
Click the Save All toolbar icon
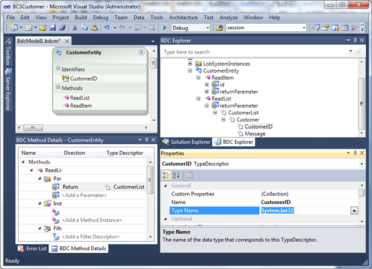pos(62,28)
